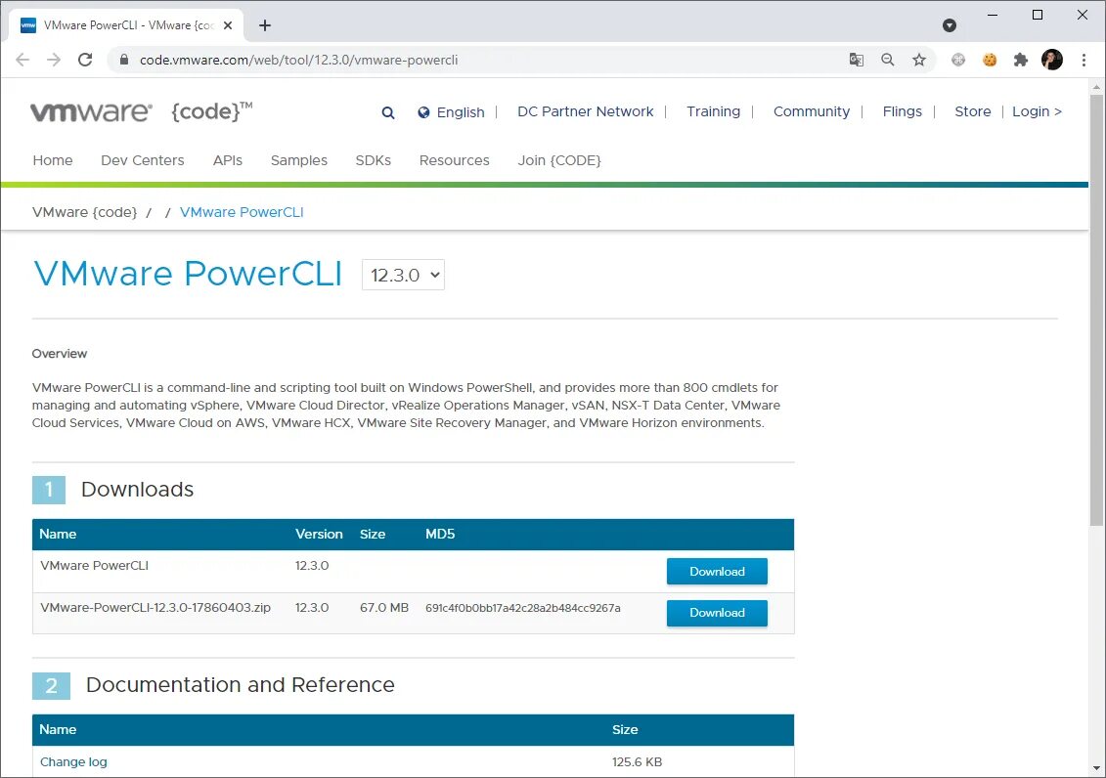The image size is (1106, 778).
Task: Open the cookie extension icon
Action: (990, 60)
